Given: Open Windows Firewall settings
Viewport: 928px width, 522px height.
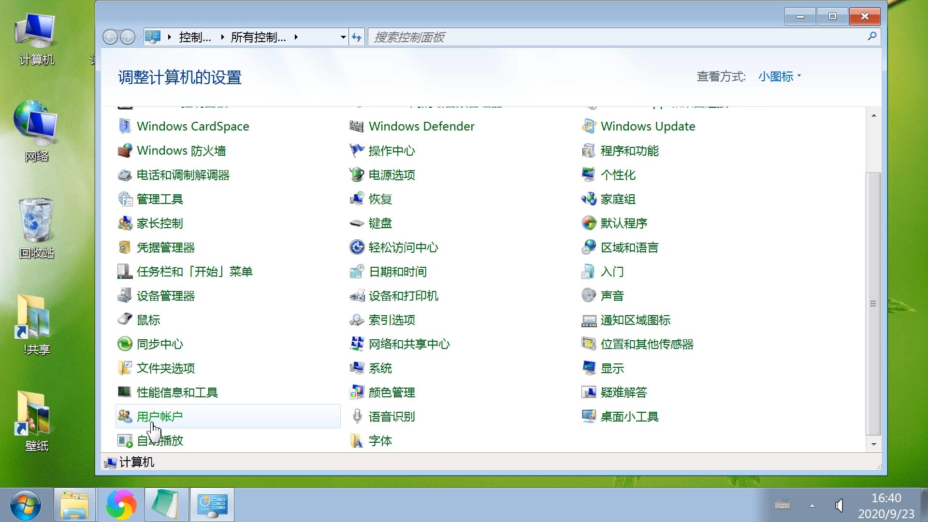Looking at the screenshot, I should tap(182, 150).
